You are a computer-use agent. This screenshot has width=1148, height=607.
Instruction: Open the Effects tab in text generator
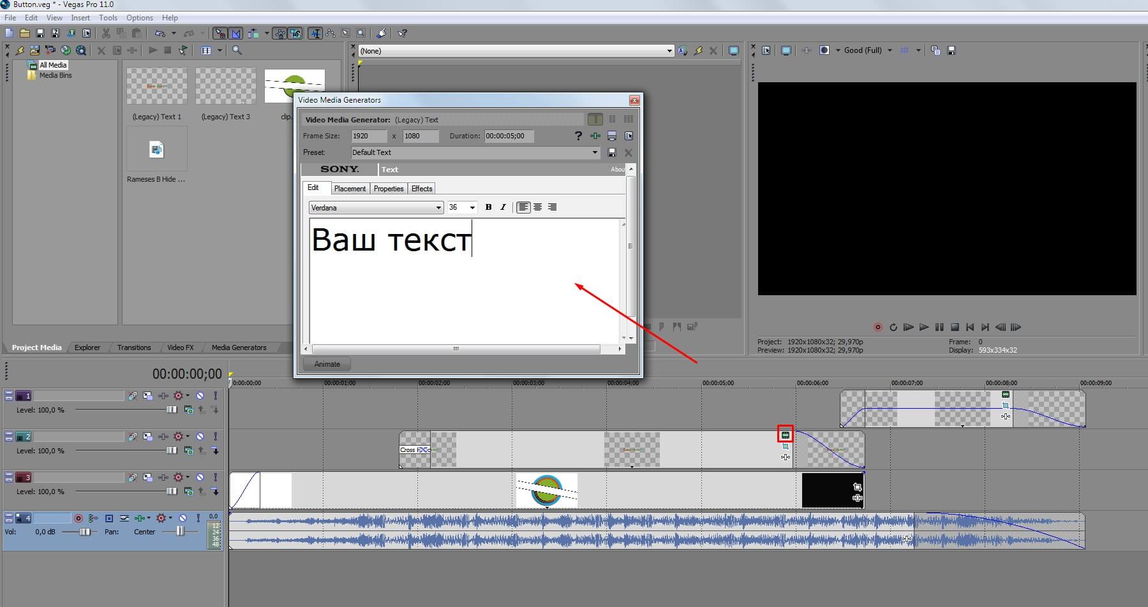click(422, 189)
